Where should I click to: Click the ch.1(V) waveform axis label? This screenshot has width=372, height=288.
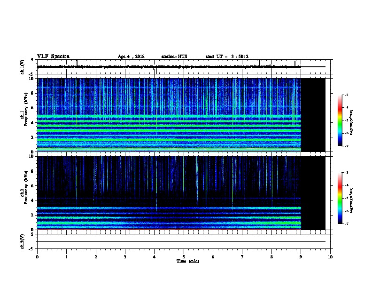click(x=23, y=67)
